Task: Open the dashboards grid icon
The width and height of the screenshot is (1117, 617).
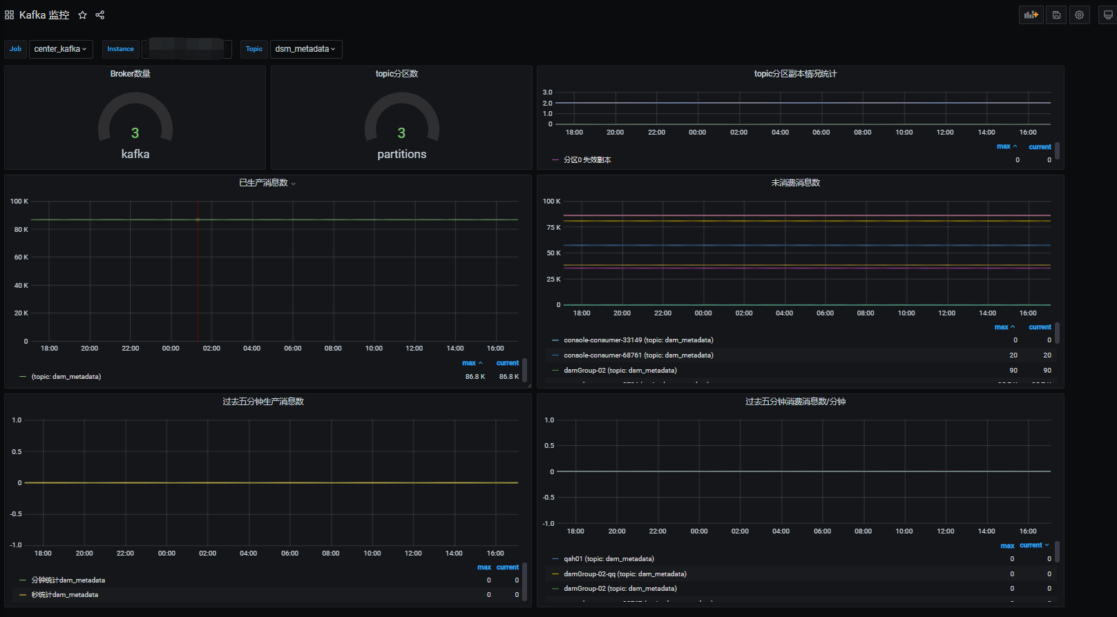Action: [x=9, y=14]
